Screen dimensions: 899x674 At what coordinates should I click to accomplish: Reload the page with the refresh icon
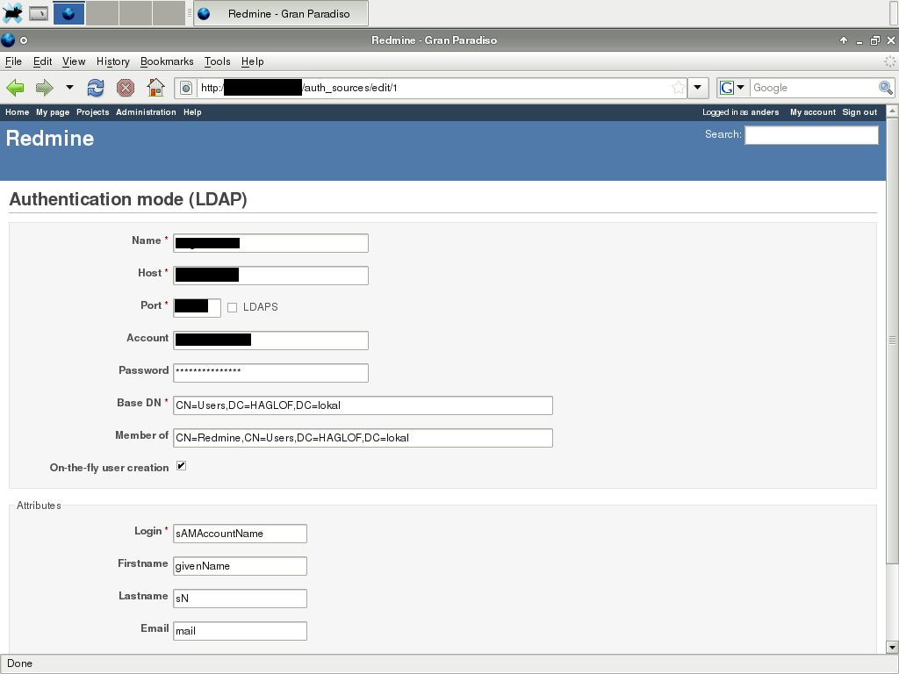click(96, 88)
